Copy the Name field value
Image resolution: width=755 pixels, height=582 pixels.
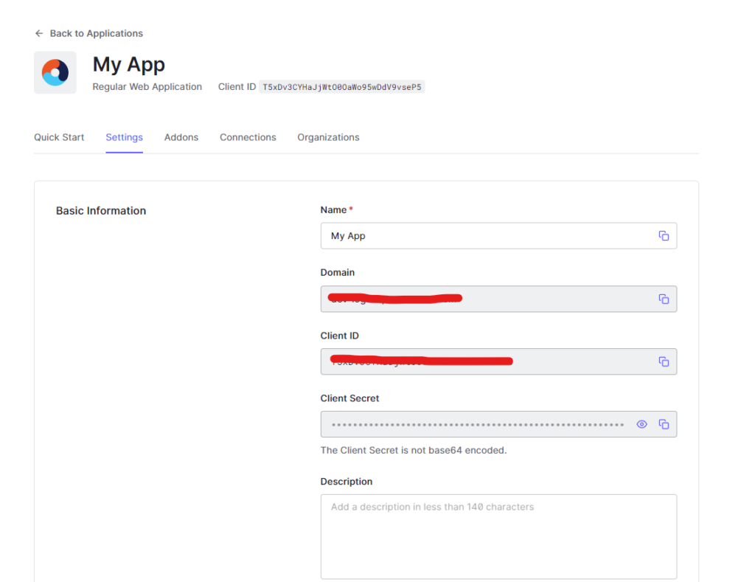pyautogui.click(x=664, y=235)
